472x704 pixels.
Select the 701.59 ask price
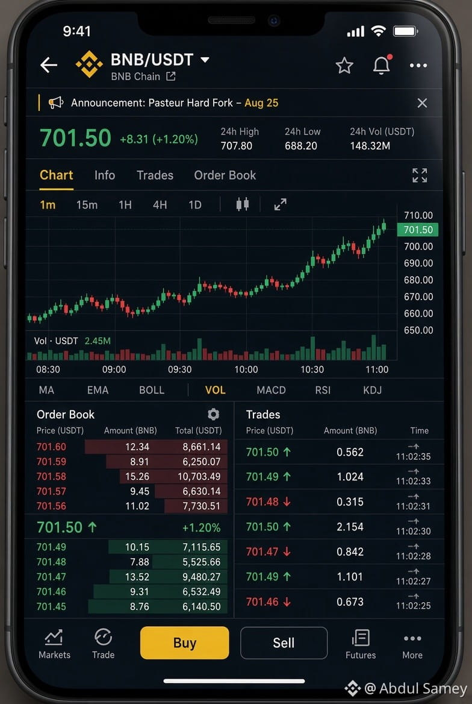coord(51,462)
